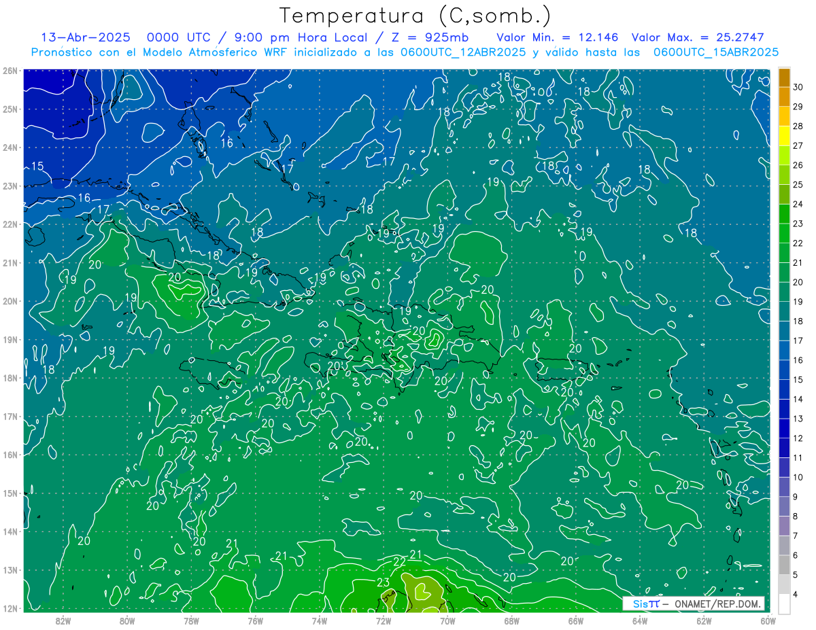Screen dimensions: 816x630
Task: Click latitude axis label '14N'
Action: coord(10,531)
